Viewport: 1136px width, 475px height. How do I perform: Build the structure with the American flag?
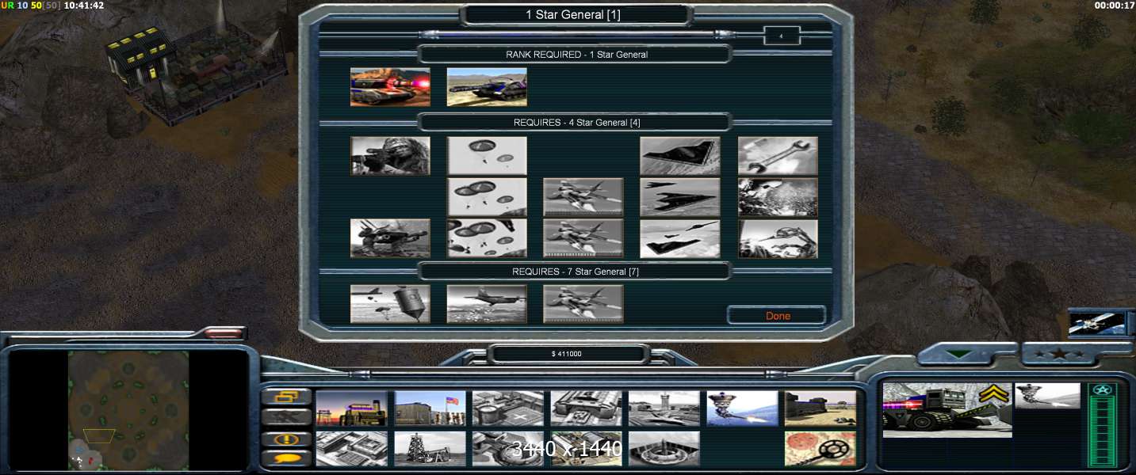tap(430, 408)
